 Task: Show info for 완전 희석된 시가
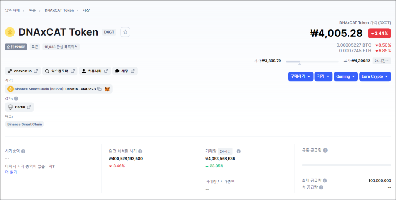140,151
